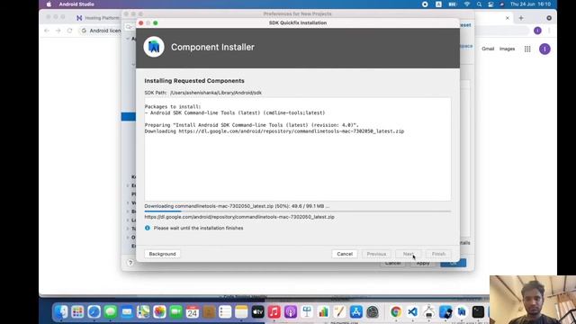Go forward in Chrome window
The height and width of the screenshot is (324, 576).
tap(58, 31)
